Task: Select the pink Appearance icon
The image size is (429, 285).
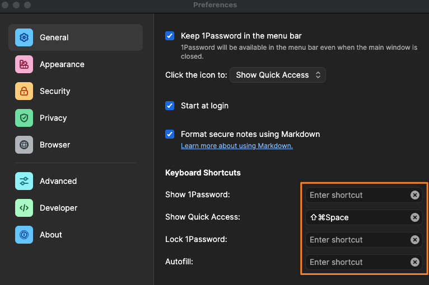Action: (x=24, y=64)
